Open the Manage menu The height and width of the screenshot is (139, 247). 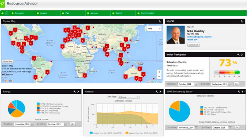pyautogui.click(x=94, y=13)
